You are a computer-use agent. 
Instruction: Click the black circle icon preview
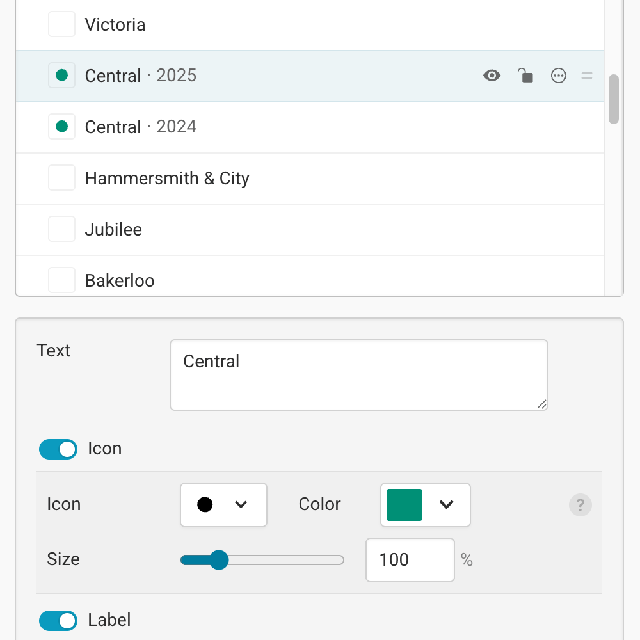205,505
